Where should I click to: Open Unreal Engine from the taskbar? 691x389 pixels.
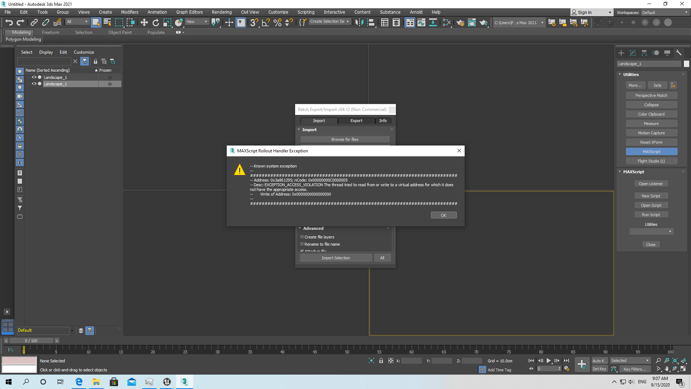click(x=167, y=382)
